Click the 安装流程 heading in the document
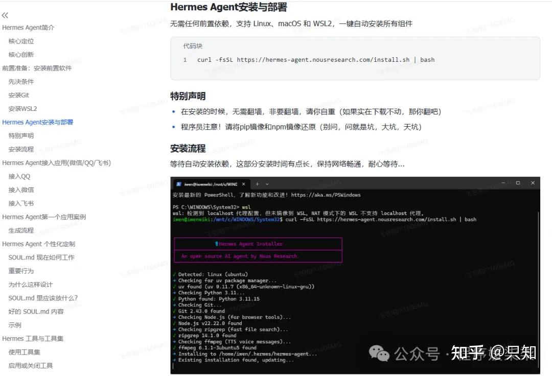 tap(188, 149)
